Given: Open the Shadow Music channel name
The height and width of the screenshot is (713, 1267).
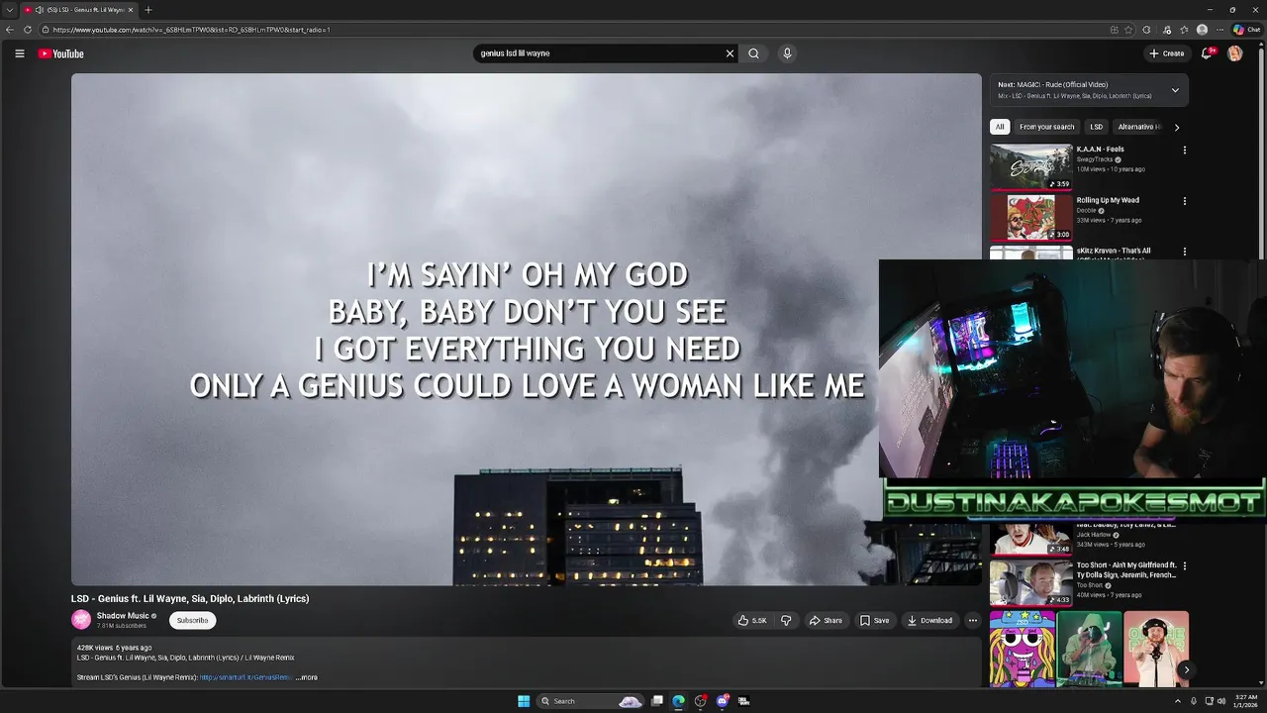Looking at the screenshot, I should (123, 616).
